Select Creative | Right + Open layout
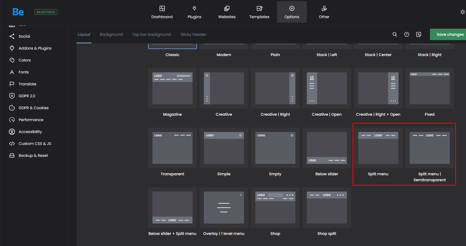 pyautogui.click(x=378, y=88)
